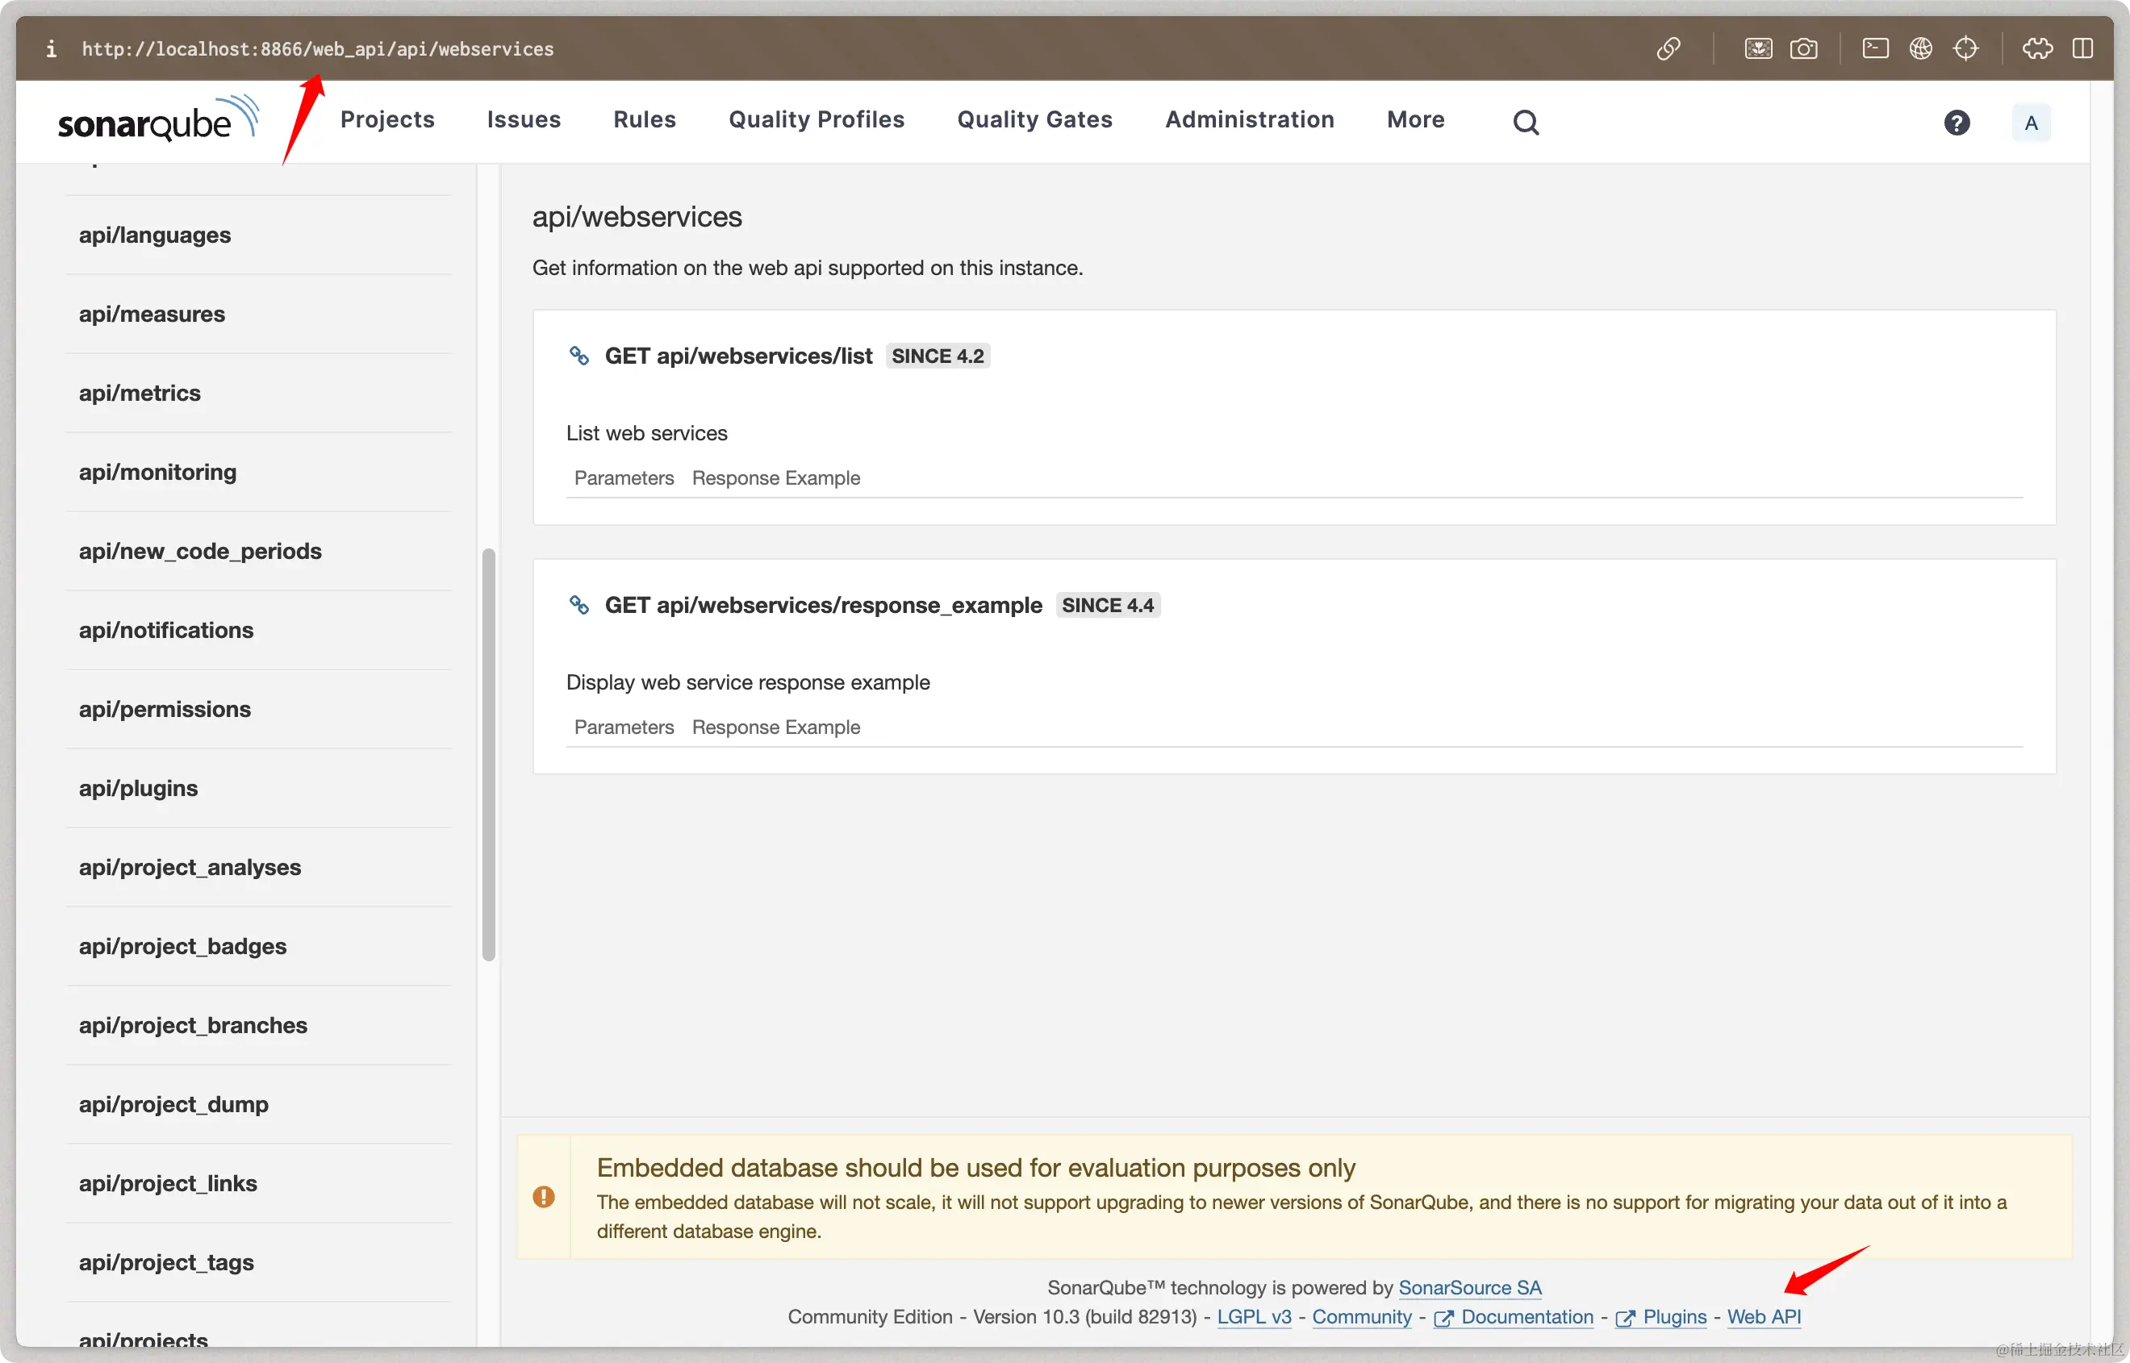Click permalink icon for api/webservices/list
Screen dimensions: 2130x1363
(579, 356)
